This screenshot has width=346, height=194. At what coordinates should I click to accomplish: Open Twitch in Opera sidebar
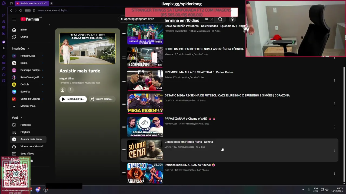click(x=4, y=42)
